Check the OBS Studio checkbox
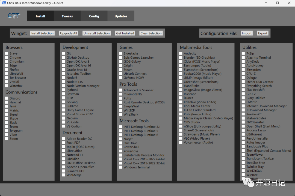The image size is (295, 196). [x=181, y=122]
